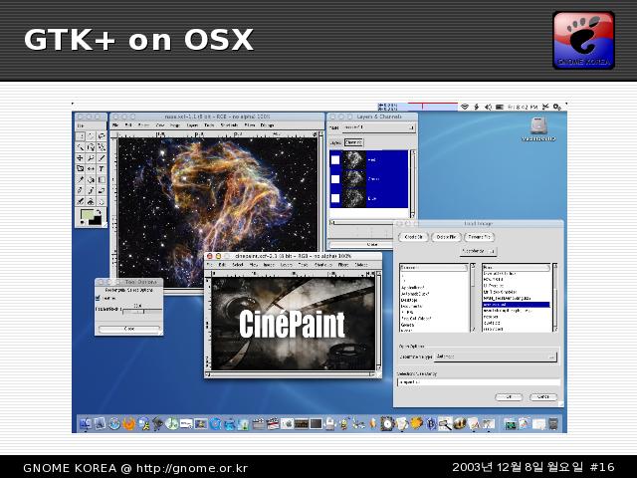Select the Rectangle Select tool in toolbox
The height and width of the screenshot is (478, 637).
point(80,135)
